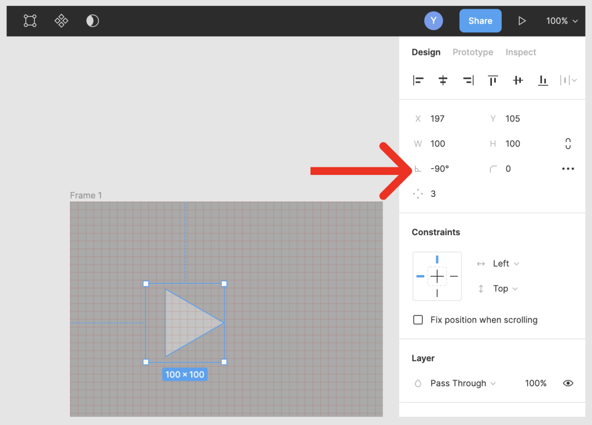Switch to the Prototype tab
The image size is (592, 425).
(473, 52)
